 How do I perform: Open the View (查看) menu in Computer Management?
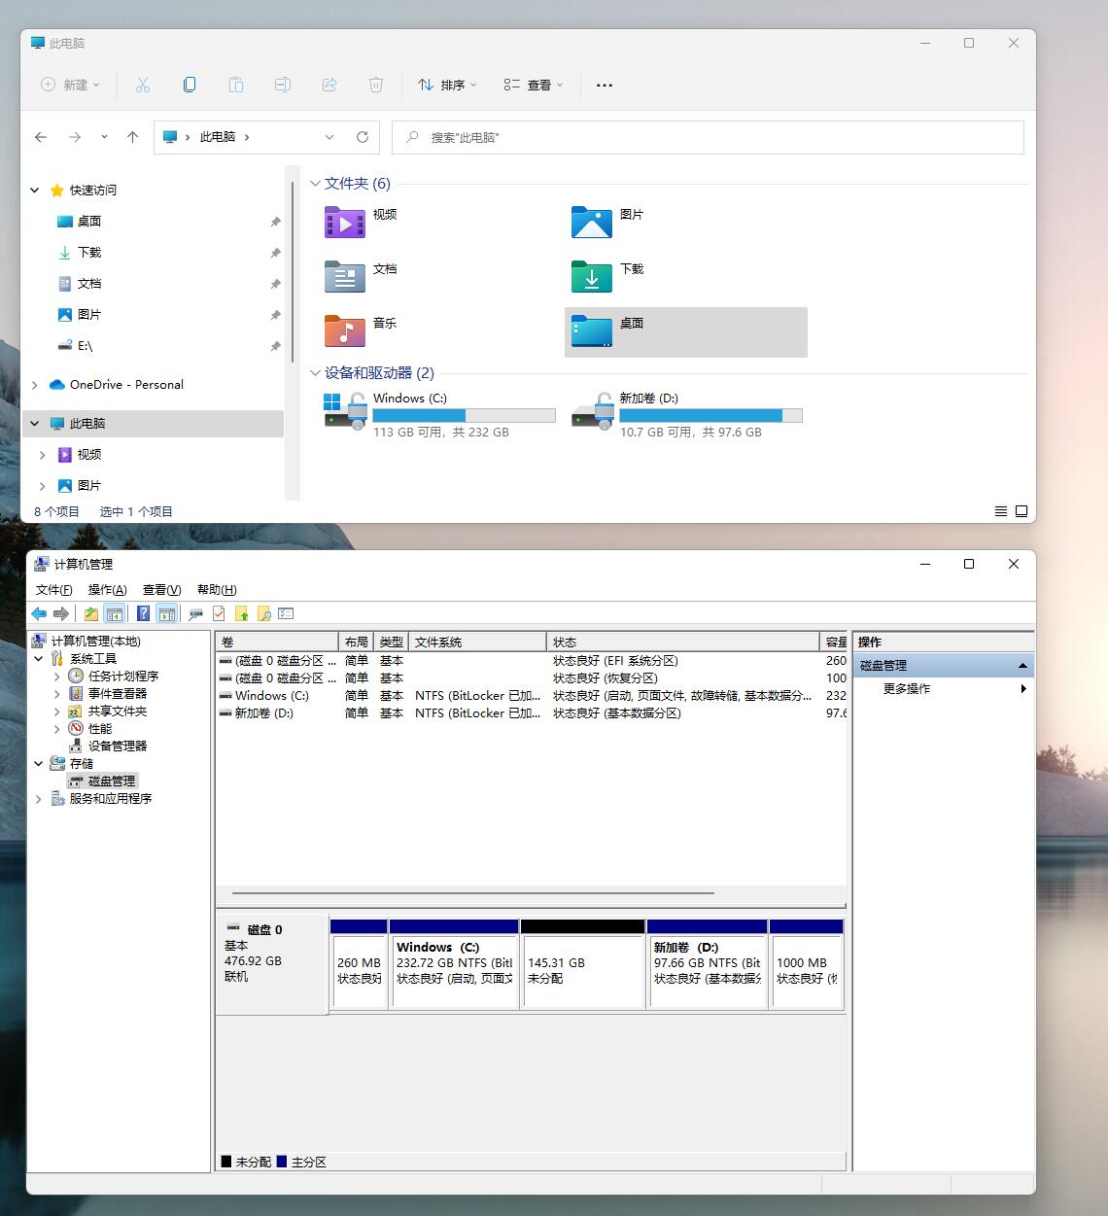click(x=161, y=590)
